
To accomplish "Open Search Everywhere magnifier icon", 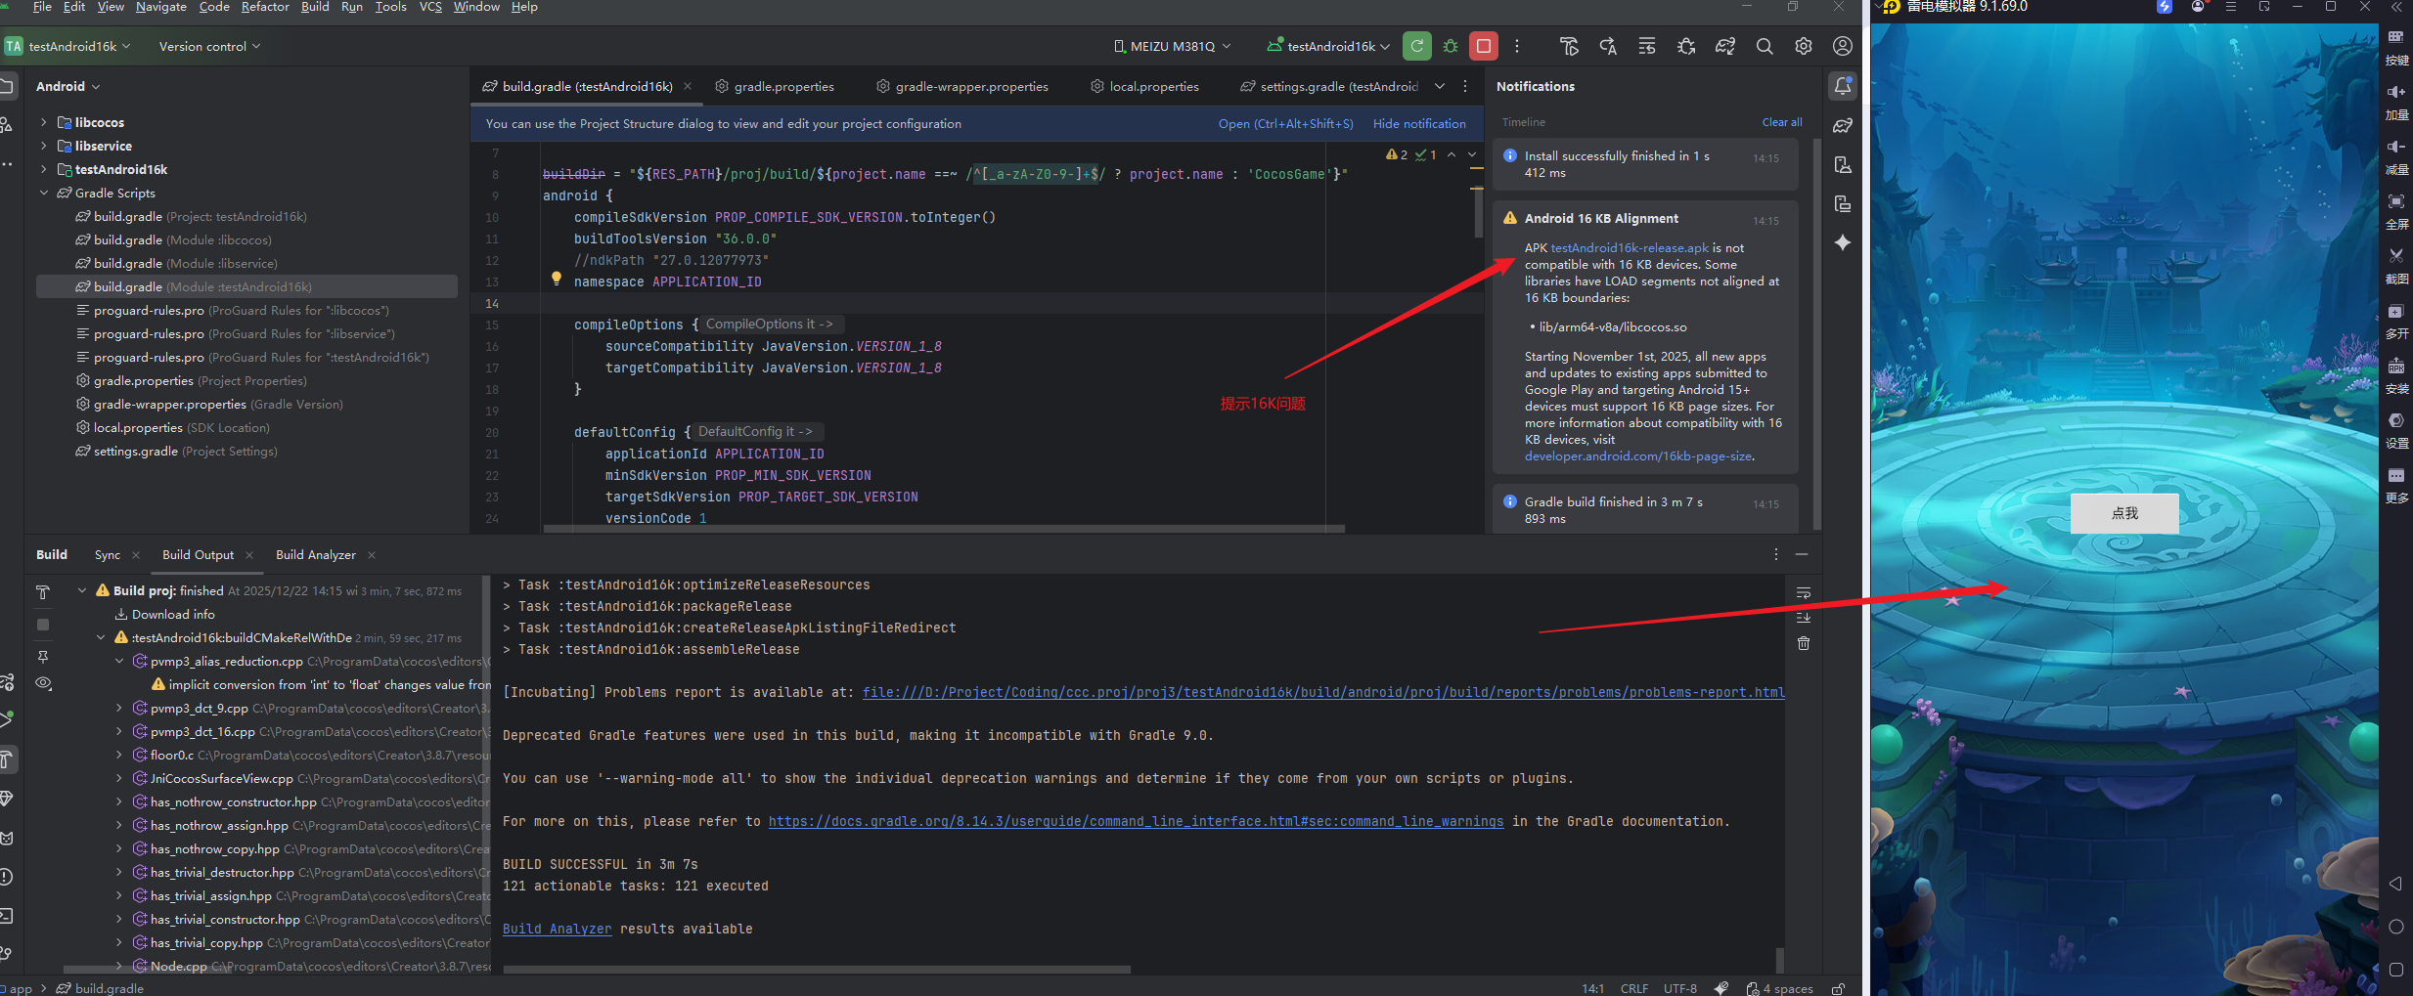I will 1764,46.
